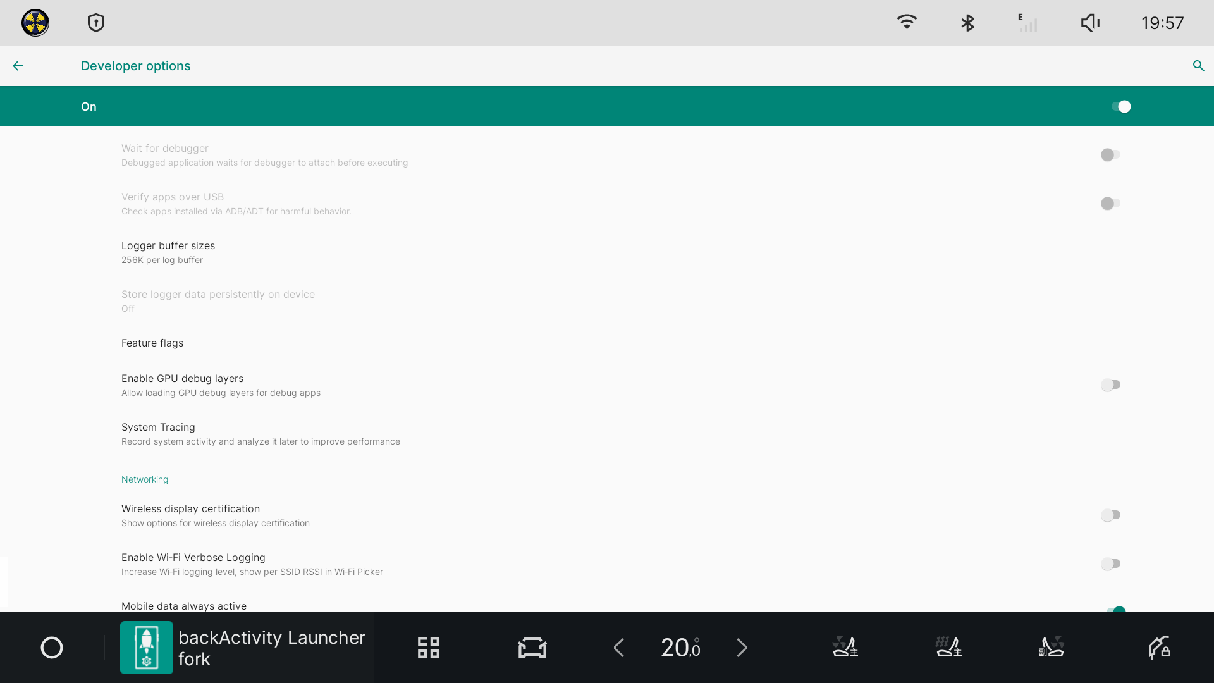
Task: Tap the shield privacy icon
Action: click(96, 23)
